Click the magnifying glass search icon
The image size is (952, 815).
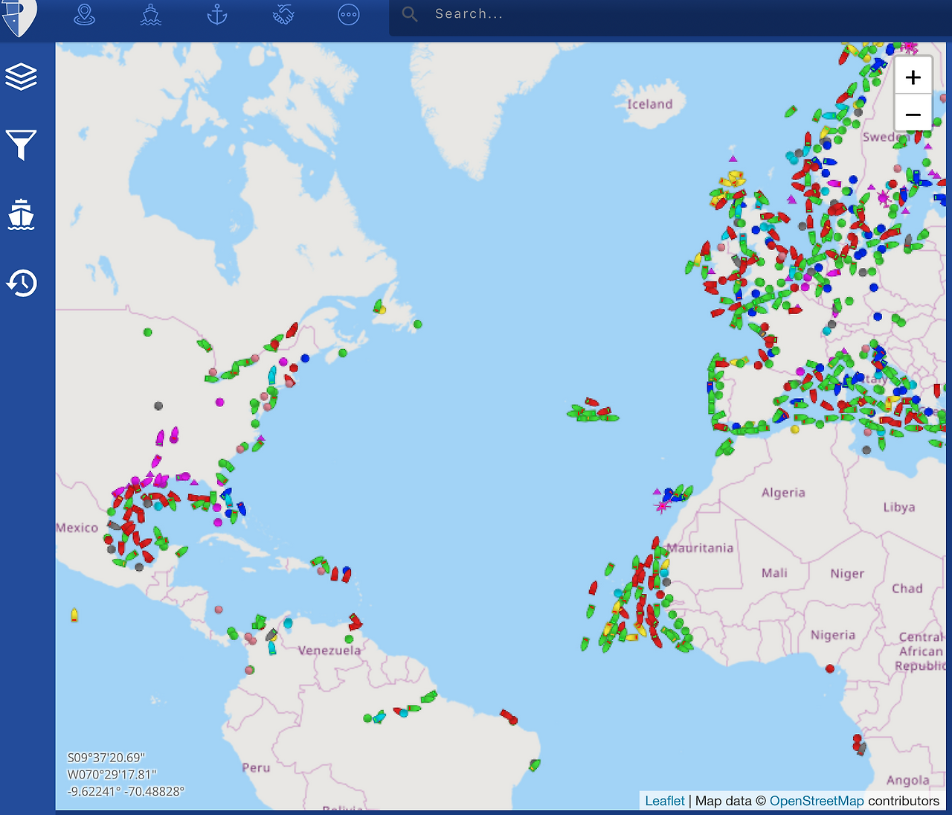[x=410, y=14]
